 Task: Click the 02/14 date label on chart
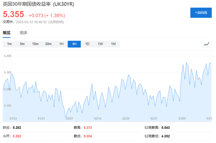tap(98, 119)
